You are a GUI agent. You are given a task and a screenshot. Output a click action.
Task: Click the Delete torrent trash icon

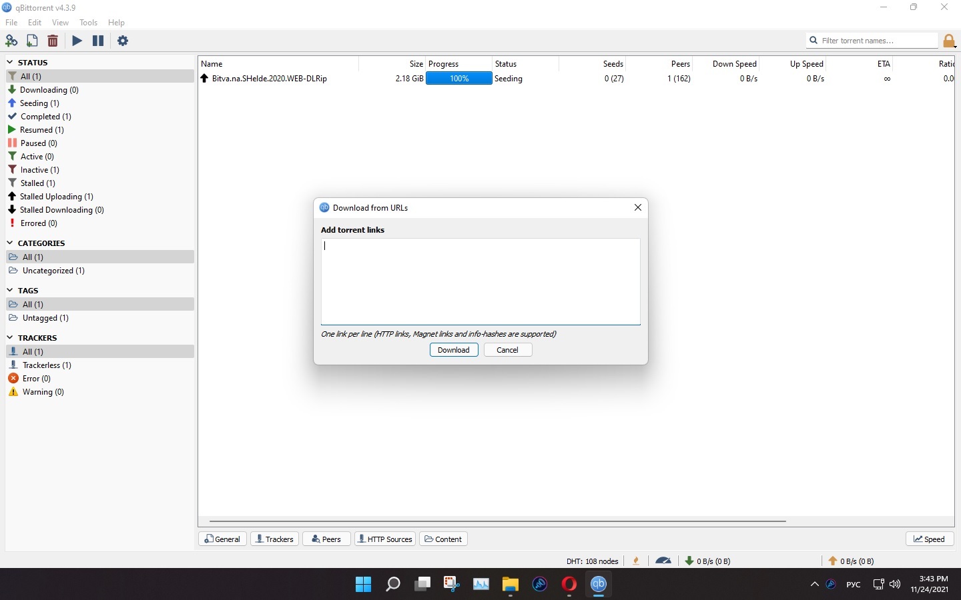click(x=53, y=41)
